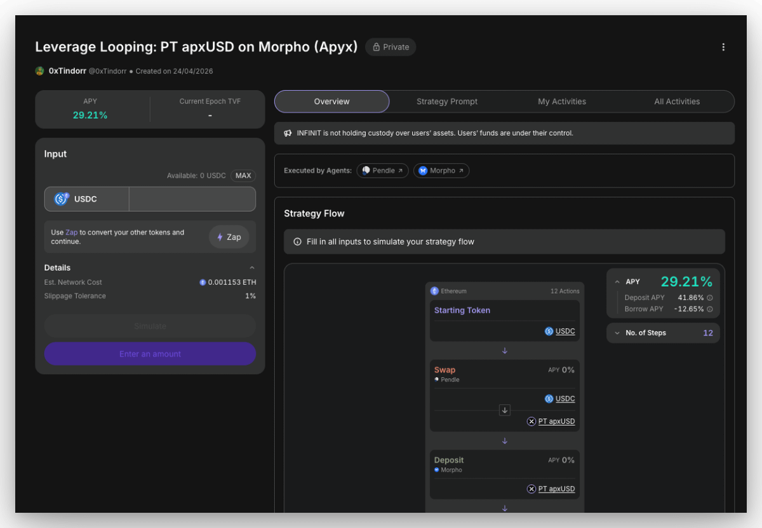Click the Morpho agent logo icon
Image resolution: width=762 pixels, height=528 pixels.
(423, 171)
